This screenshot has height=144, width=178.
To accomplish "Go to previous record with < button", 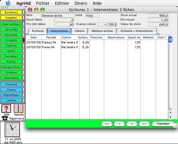I will 119,124.
